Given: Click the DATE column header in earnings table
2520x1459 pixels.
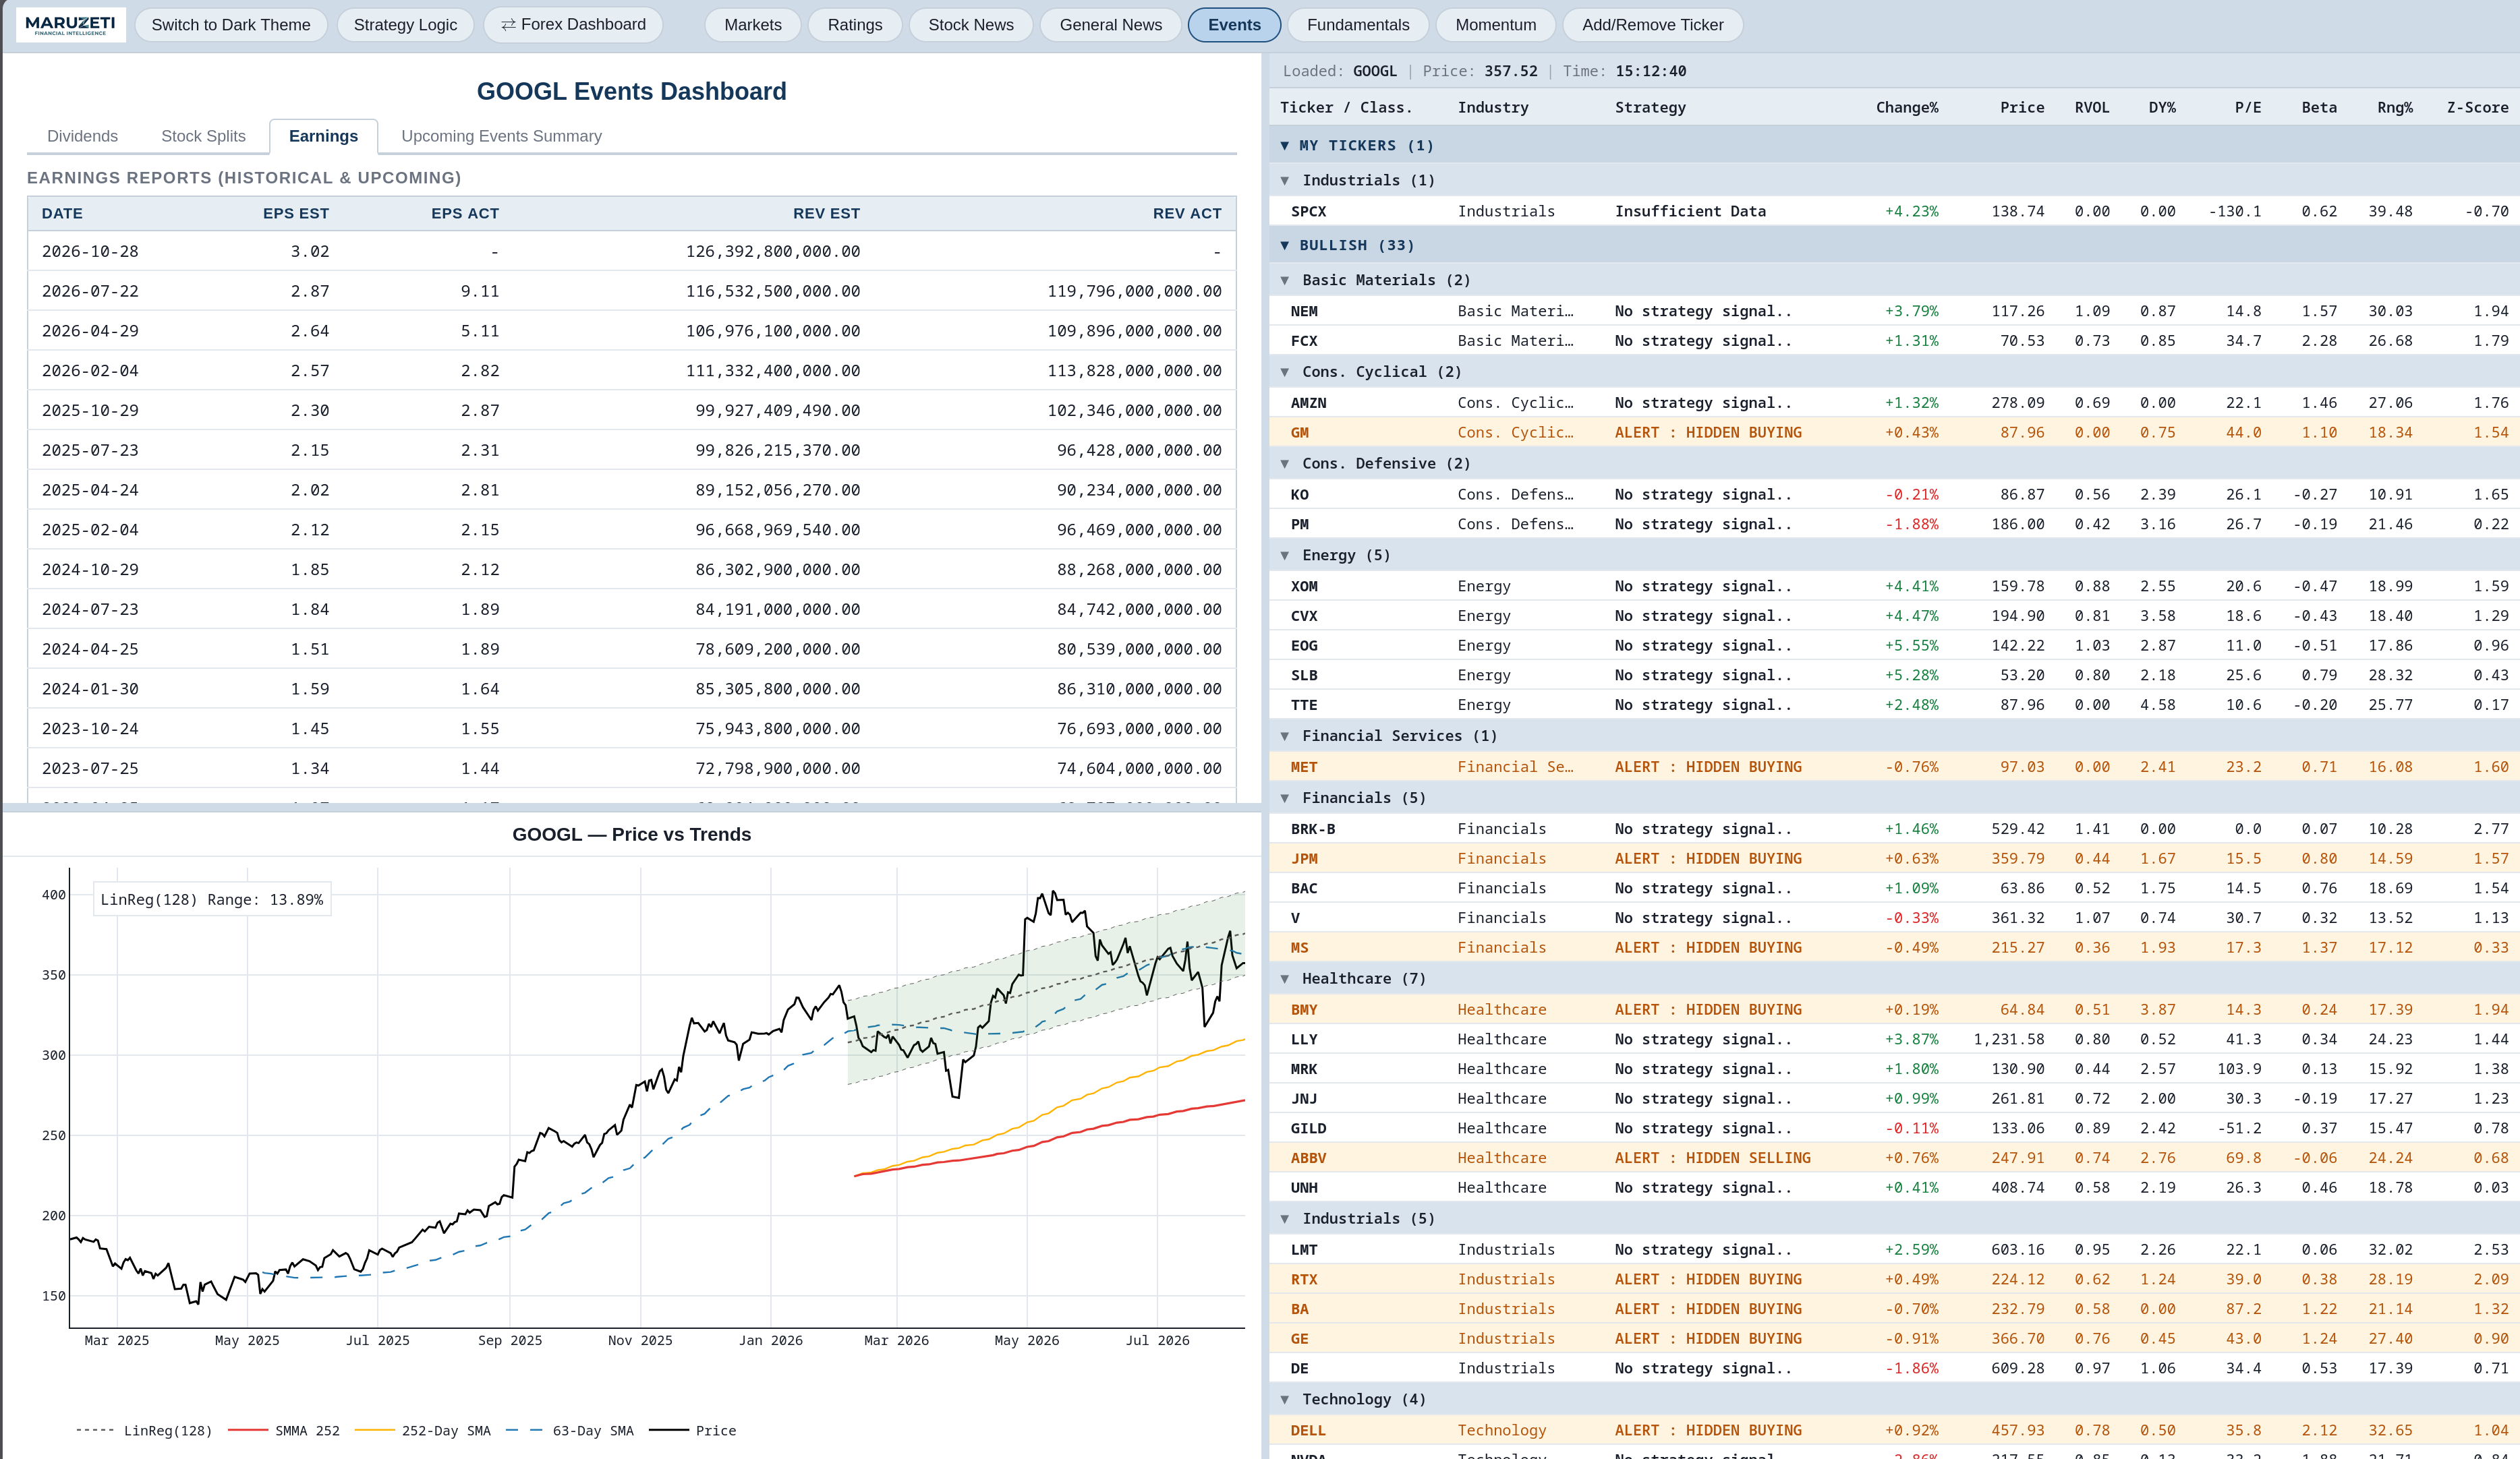Looking at the screenshot, I should click(x=62, y=214).
